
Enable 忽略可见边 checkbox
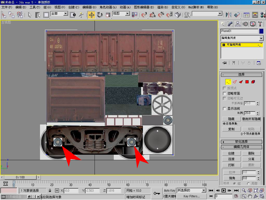coord(224,98)
